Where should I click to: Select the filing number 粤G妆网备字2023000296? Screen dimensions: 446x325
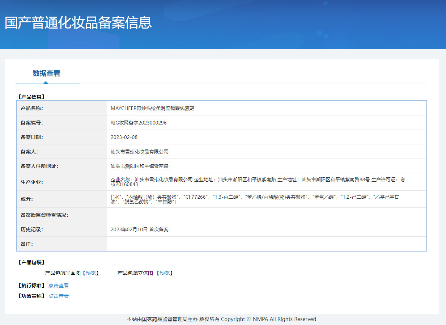click(x=139, y=123)
